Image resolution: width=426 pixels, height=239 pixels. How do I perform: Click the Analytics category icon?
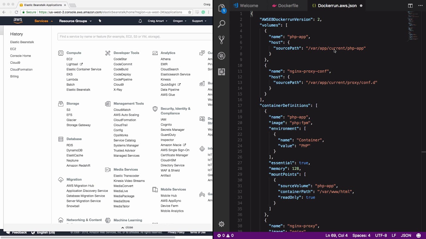(155, 53)
